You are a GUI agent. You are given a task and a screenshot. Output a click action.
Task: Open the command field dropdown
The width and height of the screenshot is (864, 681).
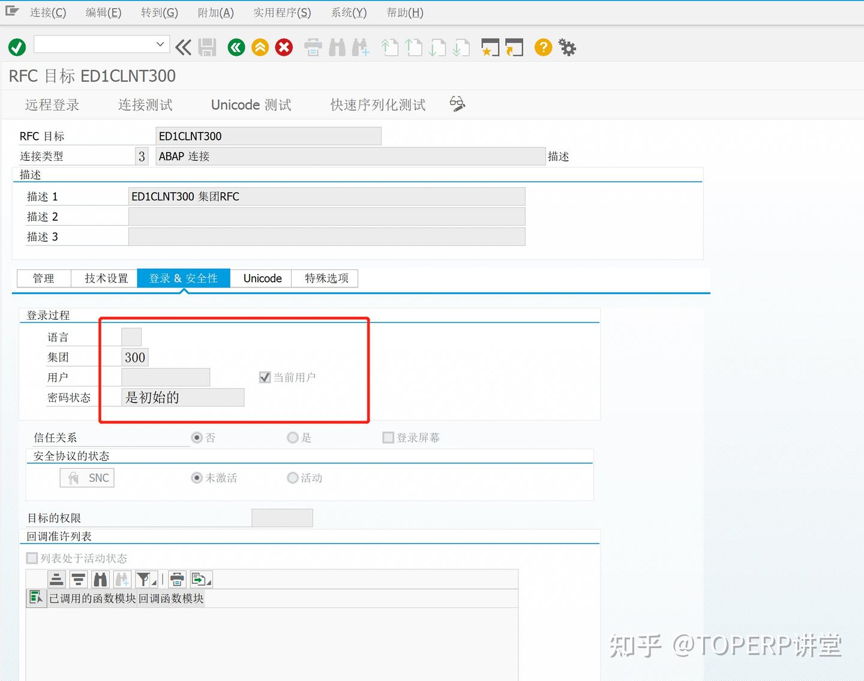click(x=160, y=44)
